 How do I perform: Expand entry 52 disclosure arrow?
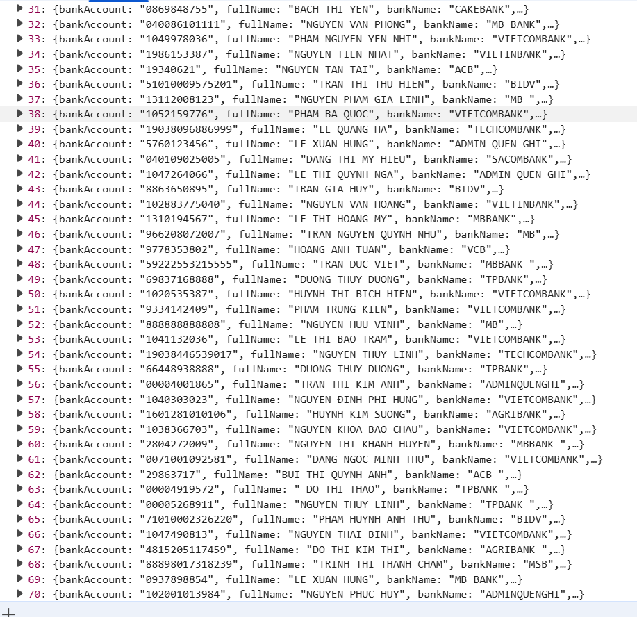coord(19,324)
